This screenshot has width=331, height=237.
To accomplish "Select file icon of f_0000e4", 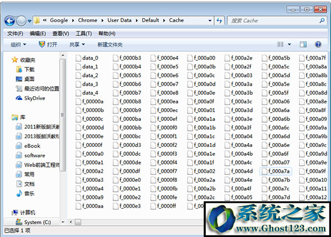I will click(153, 58).
